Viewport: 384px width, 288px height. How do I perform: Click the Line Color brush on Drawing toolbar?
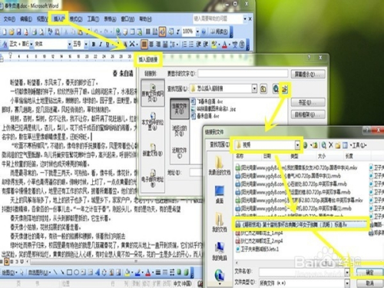138,272
